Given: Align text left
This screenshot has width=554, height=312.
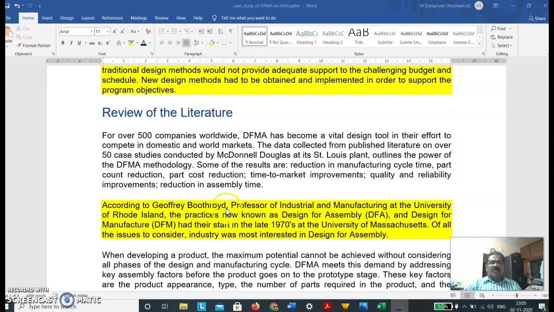Looking at the screenshot, I should (x=161, y=43).
